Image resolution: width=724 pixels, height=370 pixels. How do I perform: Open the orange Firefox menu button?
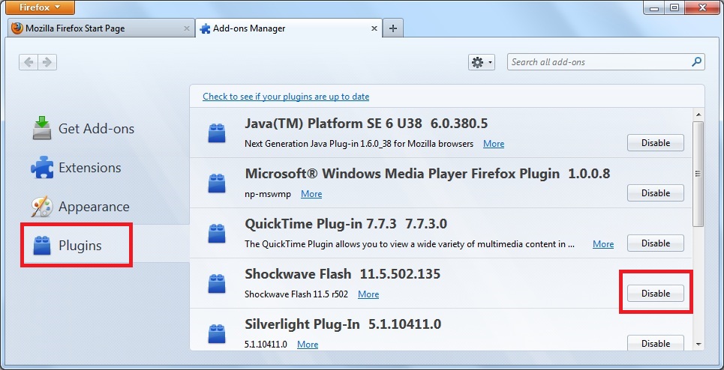pos(41,7)
